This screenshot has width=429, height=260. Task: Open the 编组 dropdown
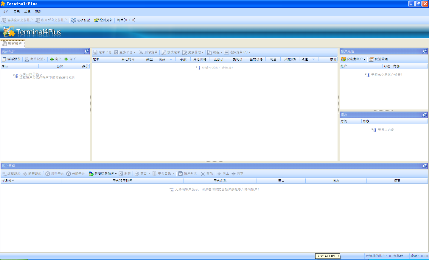point(215,52)
